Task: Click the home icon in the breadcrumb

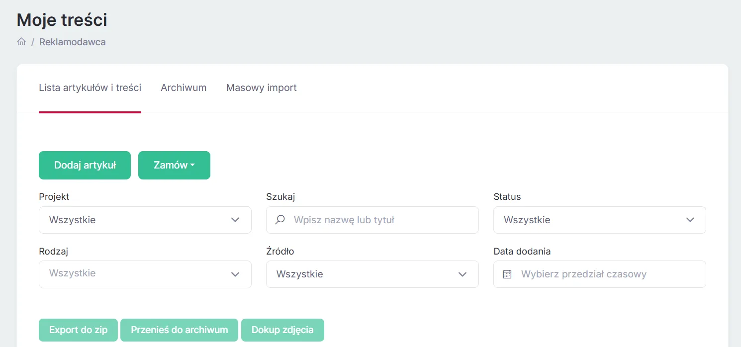Action: click(21, 42)
